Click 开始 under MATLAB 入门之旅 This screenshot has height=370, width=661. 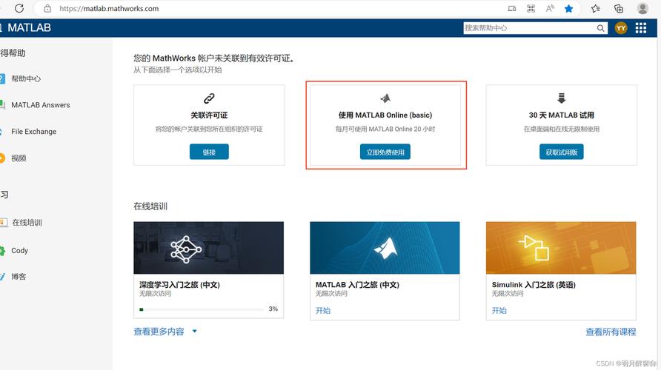323,311
